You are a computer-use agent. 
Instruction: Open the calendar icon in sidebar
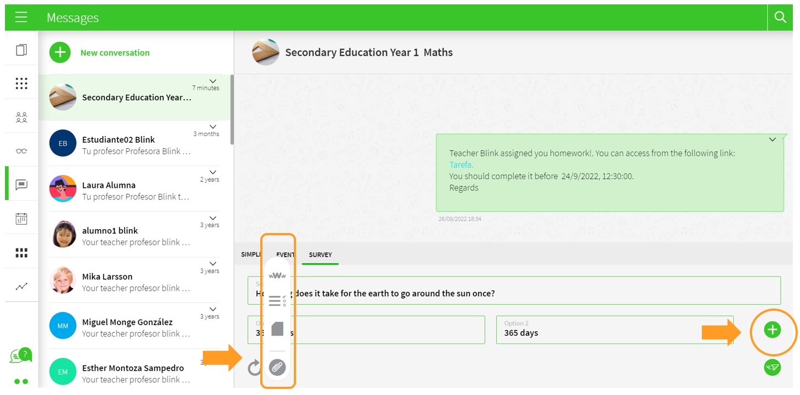(22, 219)
